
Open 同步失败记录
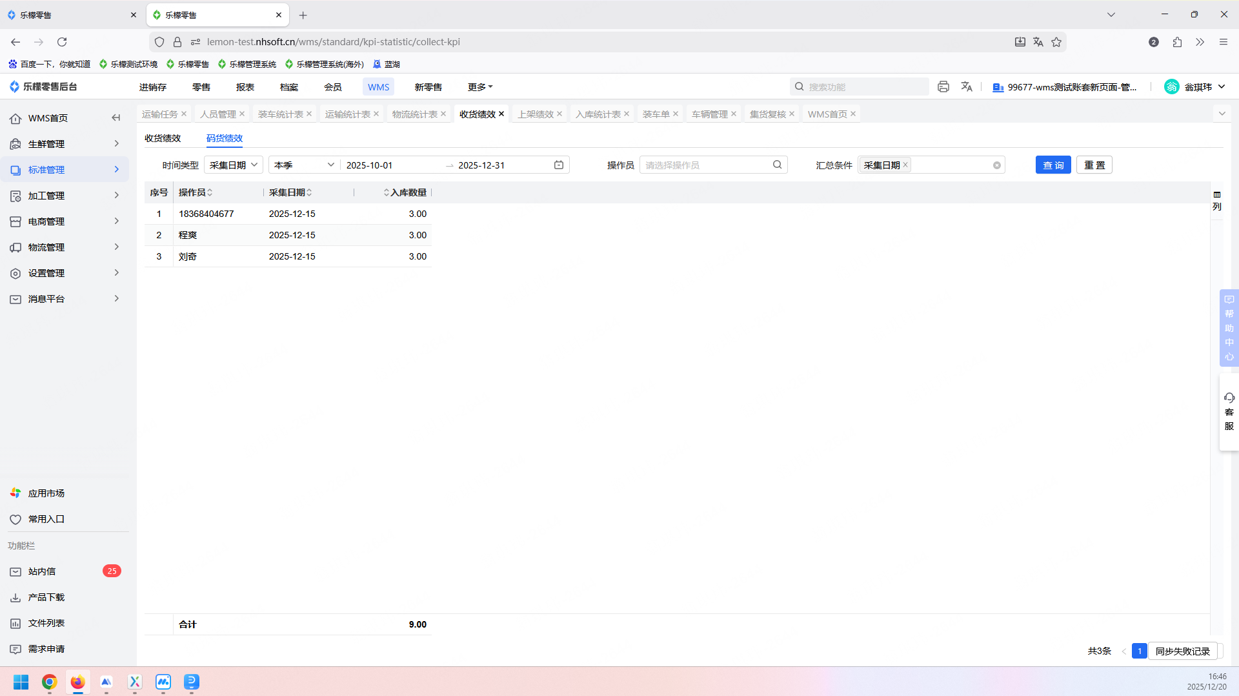[x=1183, y=651]
